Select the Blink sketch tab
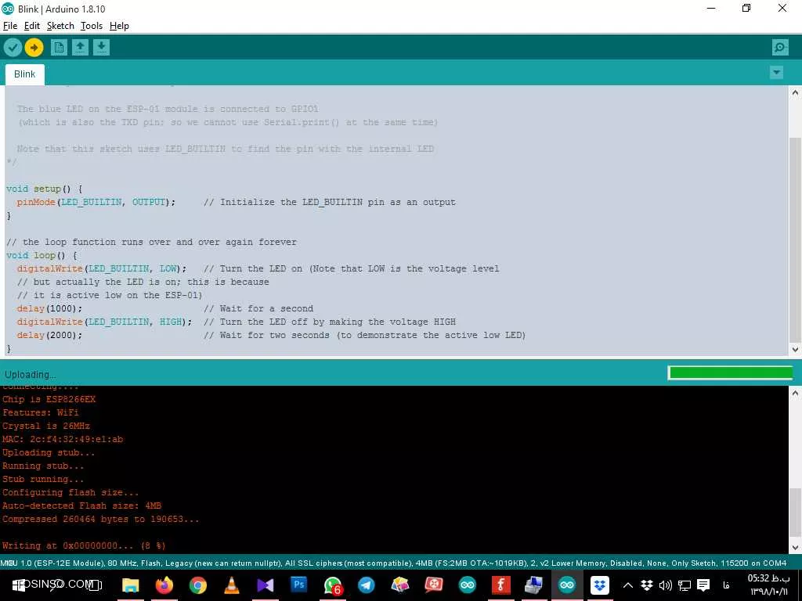802x601 pixels. coord(24,74)
